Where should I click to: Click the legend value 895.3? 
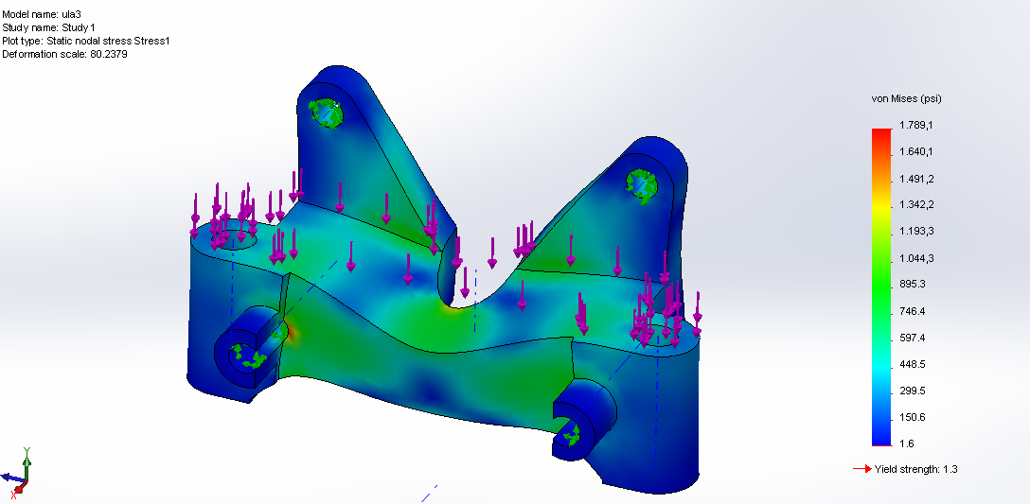tap(913, 285)
